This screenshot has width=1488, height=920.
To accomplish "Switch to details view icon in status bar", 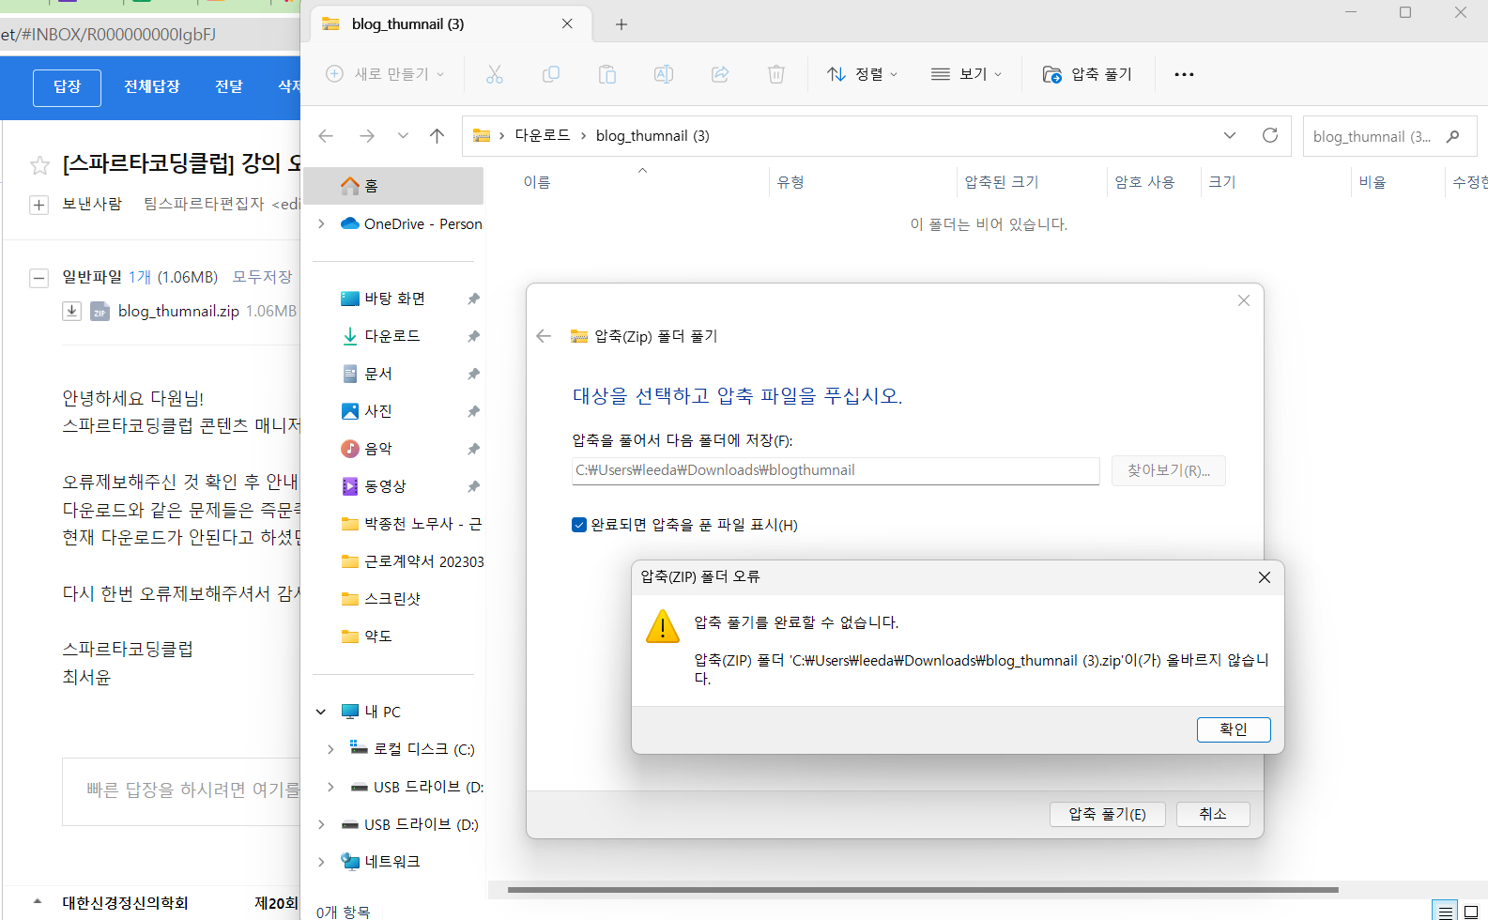I will tap(1446, 911).
